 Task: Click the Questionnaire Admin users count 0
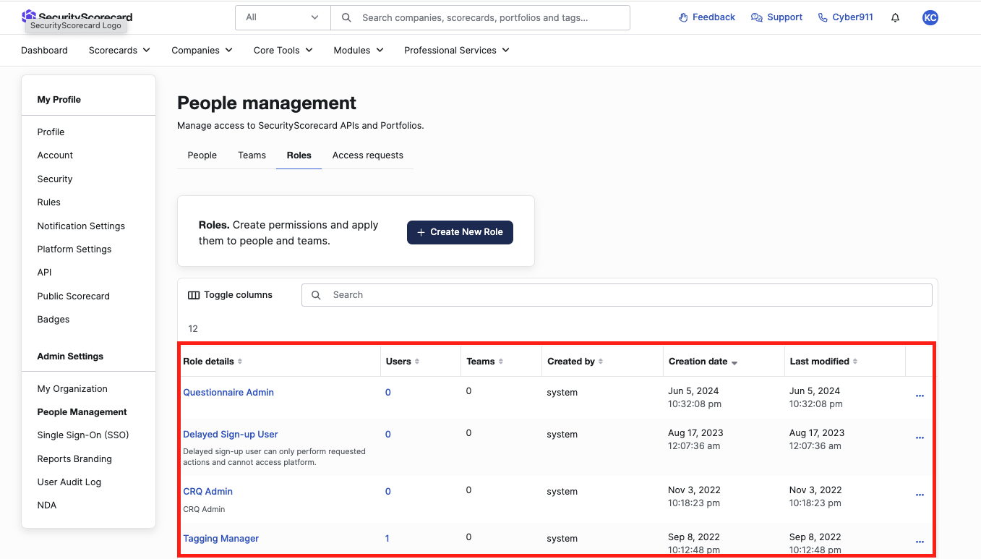388,393
